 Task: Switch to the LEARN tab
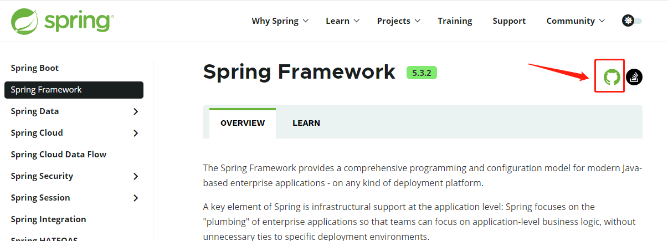tap(306, 123)
